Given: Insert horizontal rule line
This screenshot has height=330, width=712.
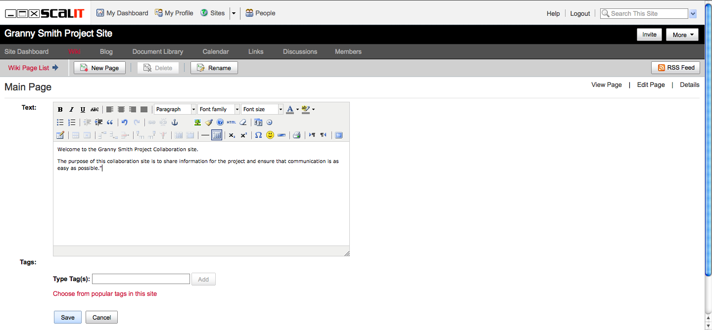Looking at the screenshot, I should 205,135.
